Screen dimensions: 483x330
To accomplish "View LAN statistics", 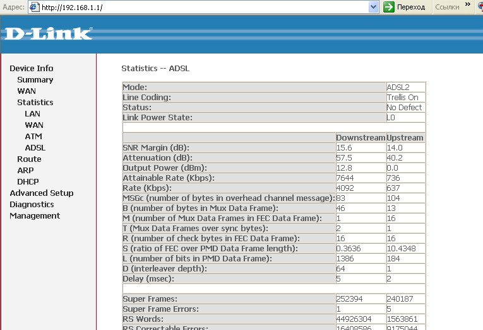I will 32,114.
